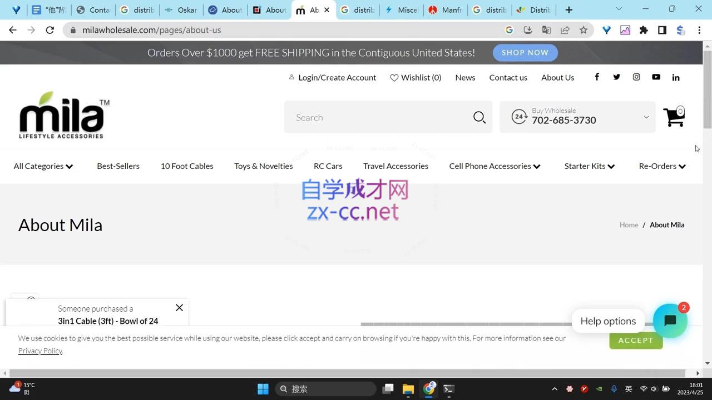
Task: Click the Share this page icon
Action: tap(565, 30)
